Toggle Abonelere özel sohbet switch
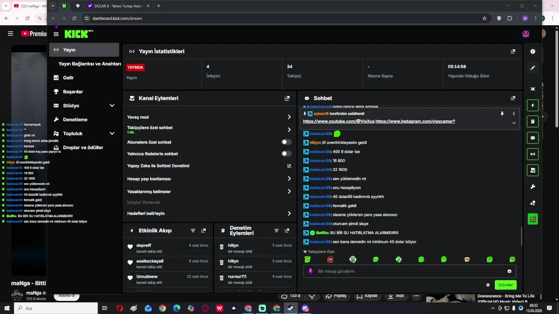 (286, 142)
